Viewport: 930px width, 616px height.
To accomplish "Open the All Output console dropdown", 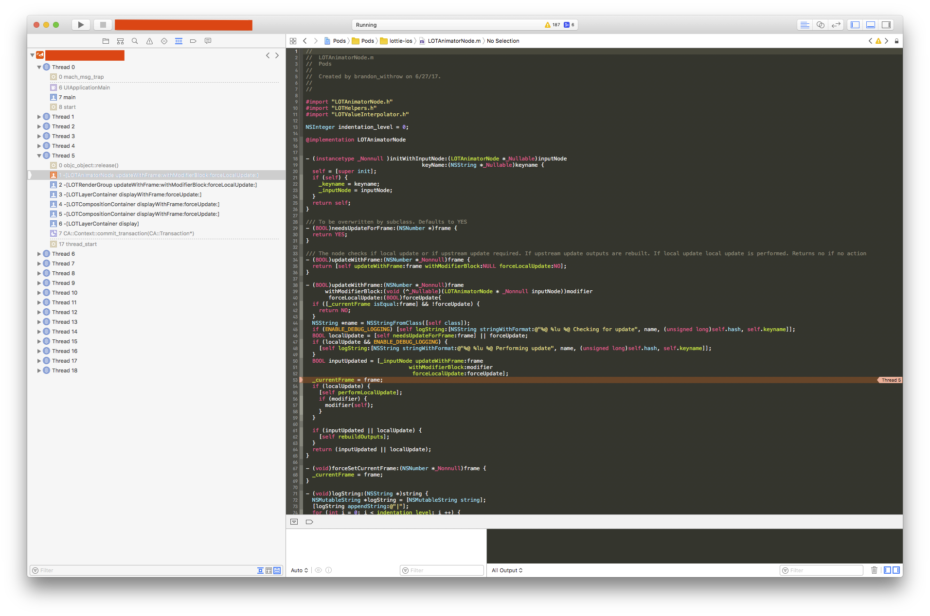I will pyautogui.click(x=507, y=570).
